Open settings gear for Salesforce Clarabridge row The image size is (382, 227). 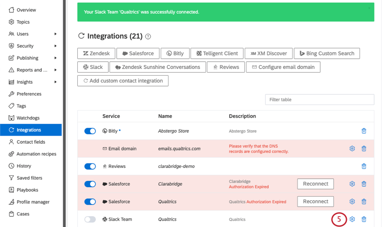(352, 184)
